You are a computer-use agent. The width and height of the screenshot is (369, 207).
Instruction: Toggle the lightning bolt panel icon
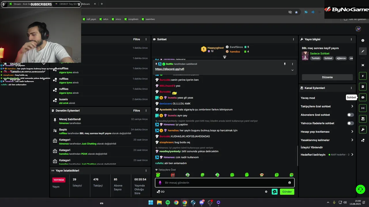click(x=363, y=76)
